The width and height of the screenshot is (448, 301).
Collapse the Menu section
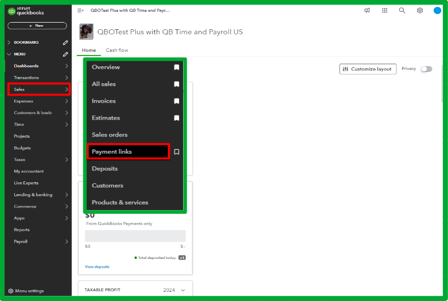(9, 54)
